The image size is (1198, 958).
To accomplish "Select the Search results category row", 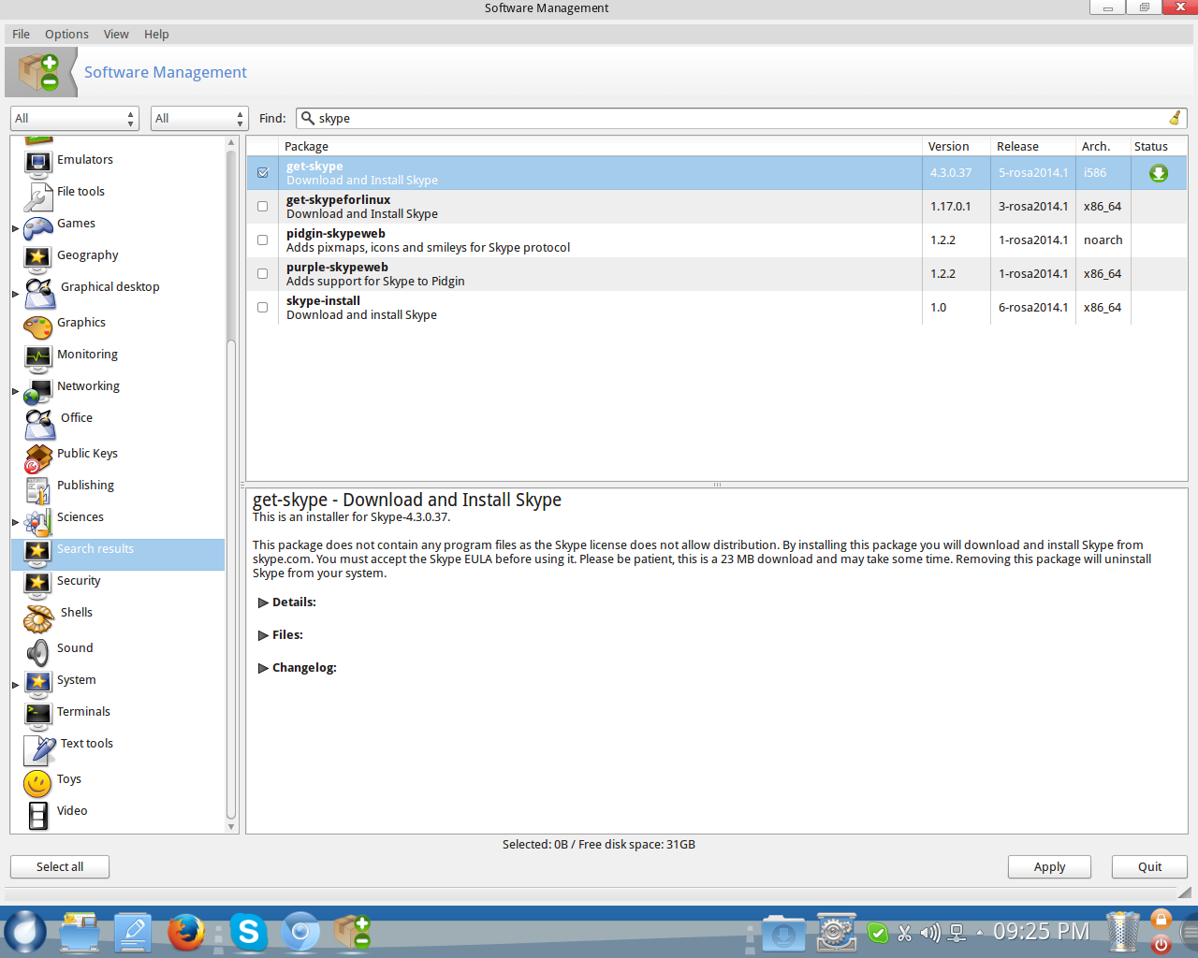I will 118,554.
